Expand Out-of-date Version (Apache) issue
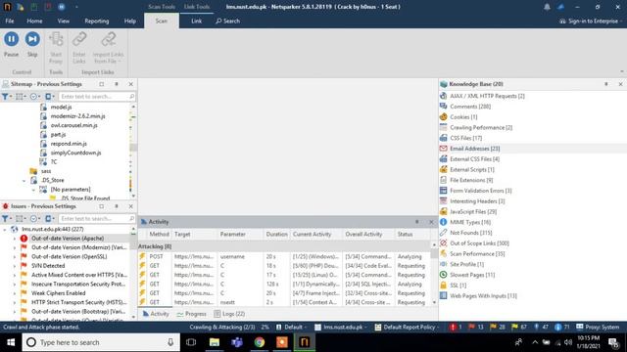The image size is (627, 352). 15,239
